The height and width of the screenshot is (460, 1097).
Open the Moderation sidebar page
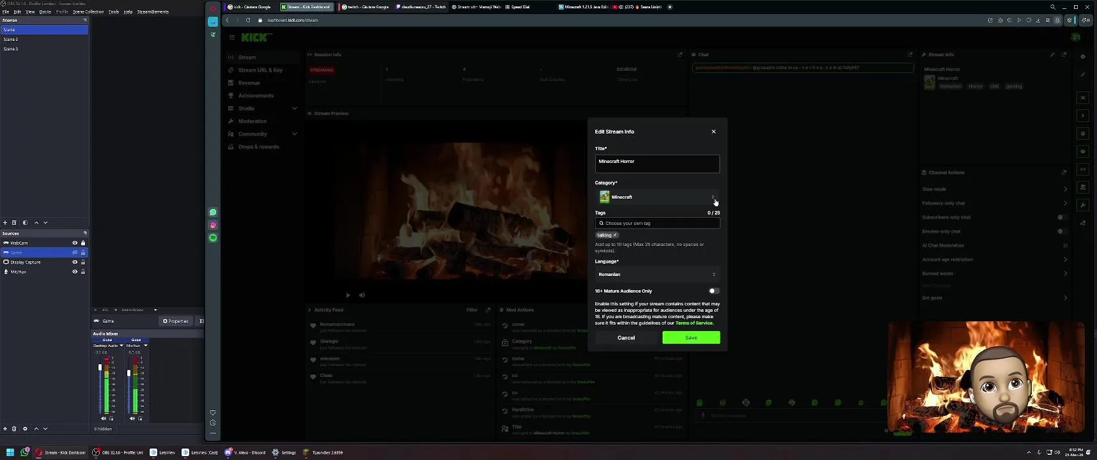[x=253, y=121]
